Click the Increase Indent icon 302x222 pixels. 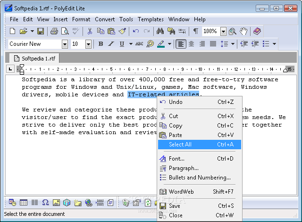[255, 44]
